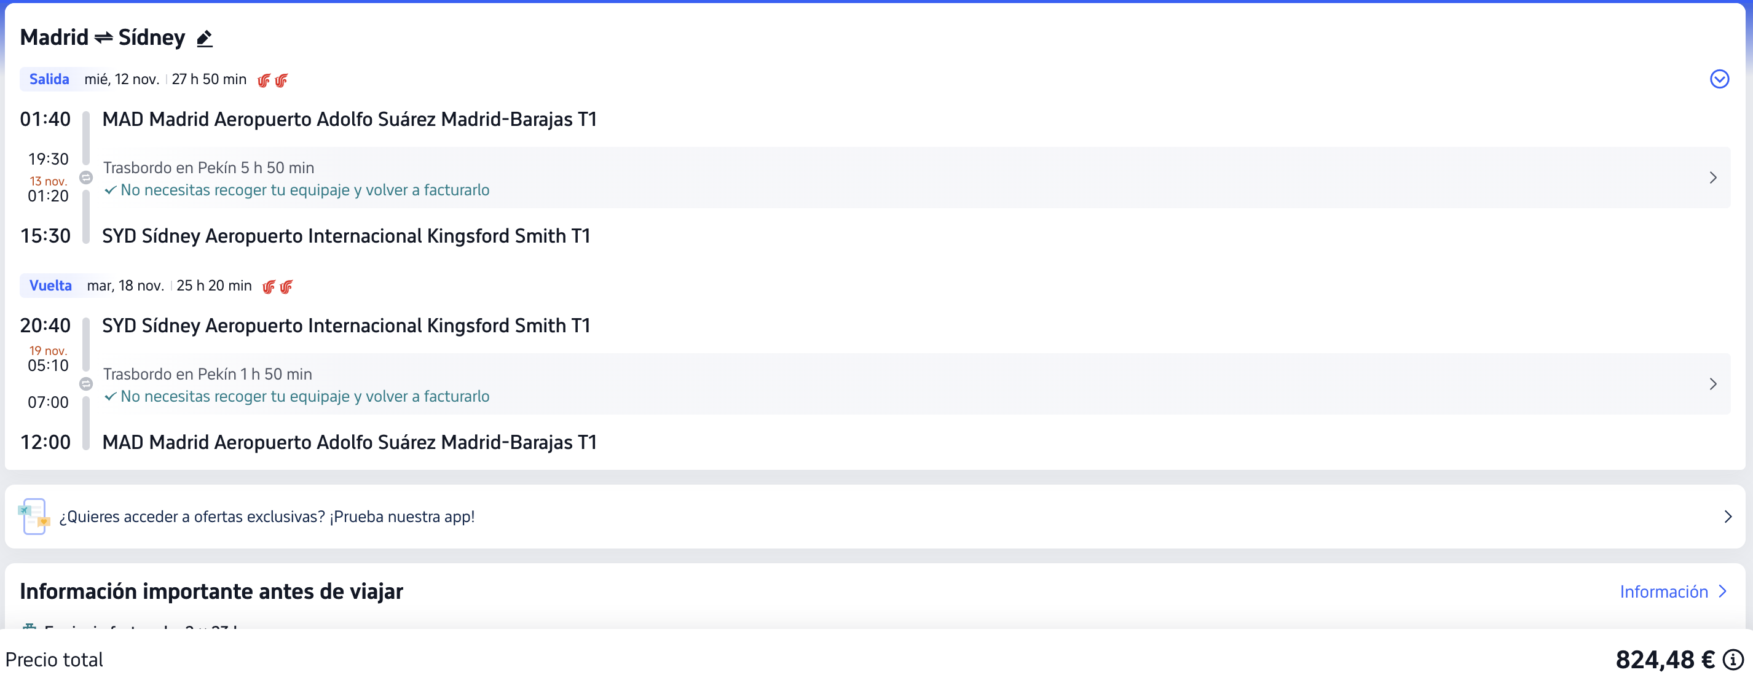Click the chevron arrow on app offers banner
The height and width of the screenshot is (683, 1753).
[x=1727, y=517]
